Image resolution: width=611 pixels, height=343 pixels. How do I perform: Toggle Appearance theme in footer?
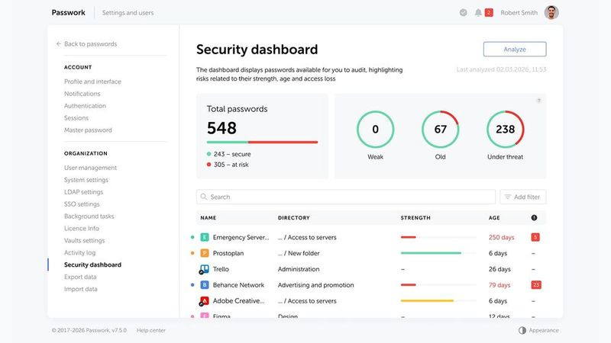tap(538, 330)
